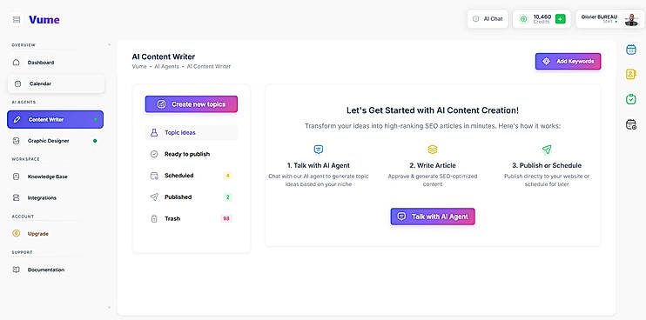Click the Talk with AI Agent button
This screenshot has height=320, width=646.
(x=433, y=217)
